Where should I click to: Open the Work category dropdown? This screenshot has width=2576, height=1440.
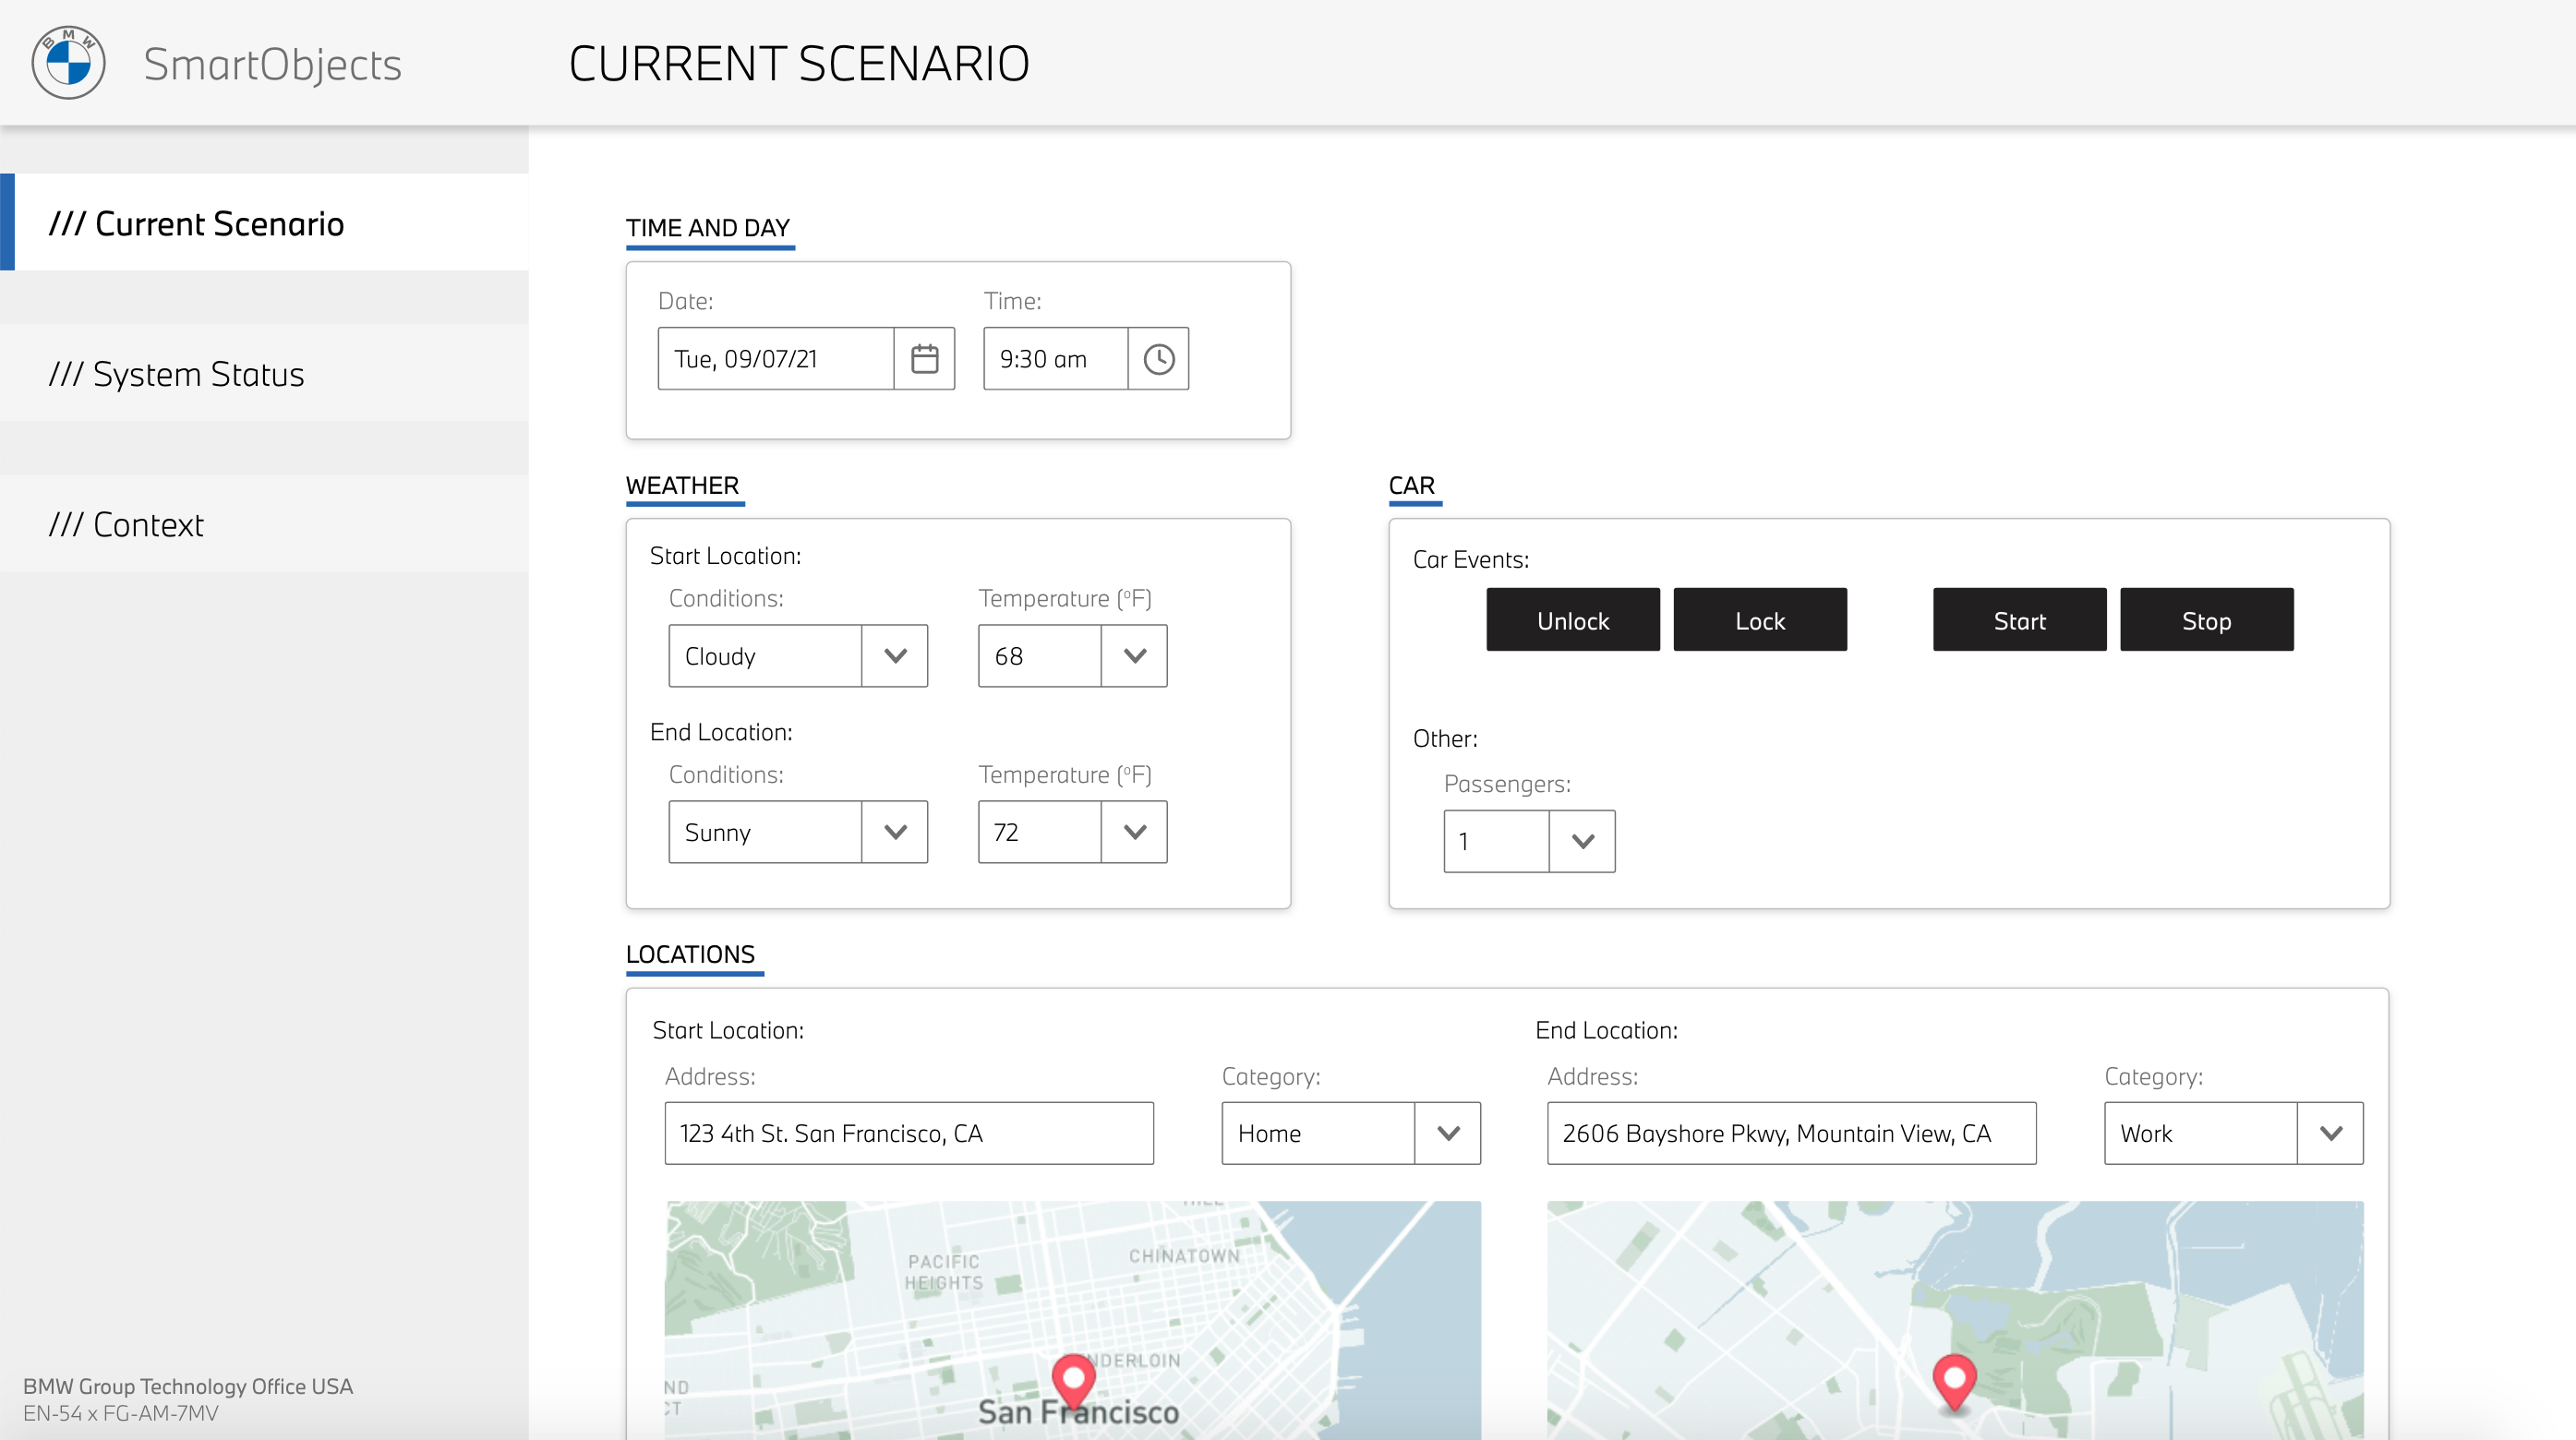[x=2331, y=1133]
